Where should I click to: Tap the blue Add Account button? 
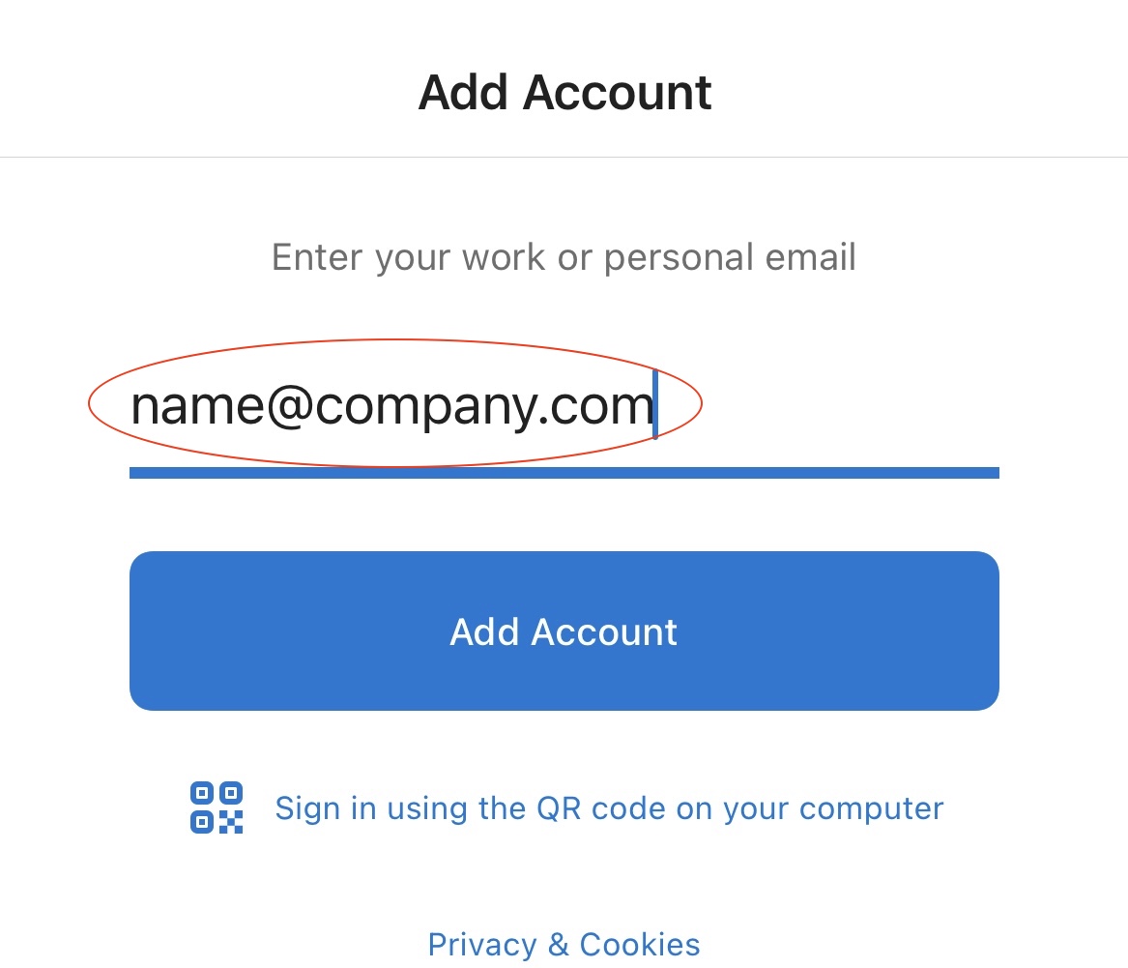(x=564, y=631)
